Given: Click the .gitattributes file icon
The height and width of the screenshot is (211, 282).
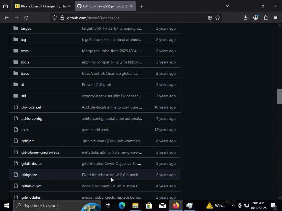Looking at the screenshot, I should pyautogui.click(x=16, y=163).
